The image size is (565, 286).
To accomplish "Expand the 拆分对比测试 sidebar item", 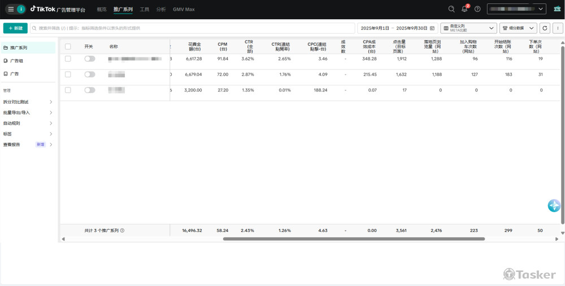I will point(28,102).
